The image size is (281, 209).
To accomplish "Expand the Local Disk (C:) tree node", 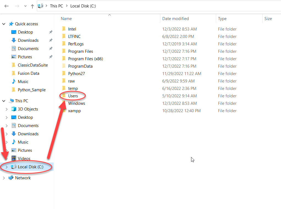I will coord(7,167).
